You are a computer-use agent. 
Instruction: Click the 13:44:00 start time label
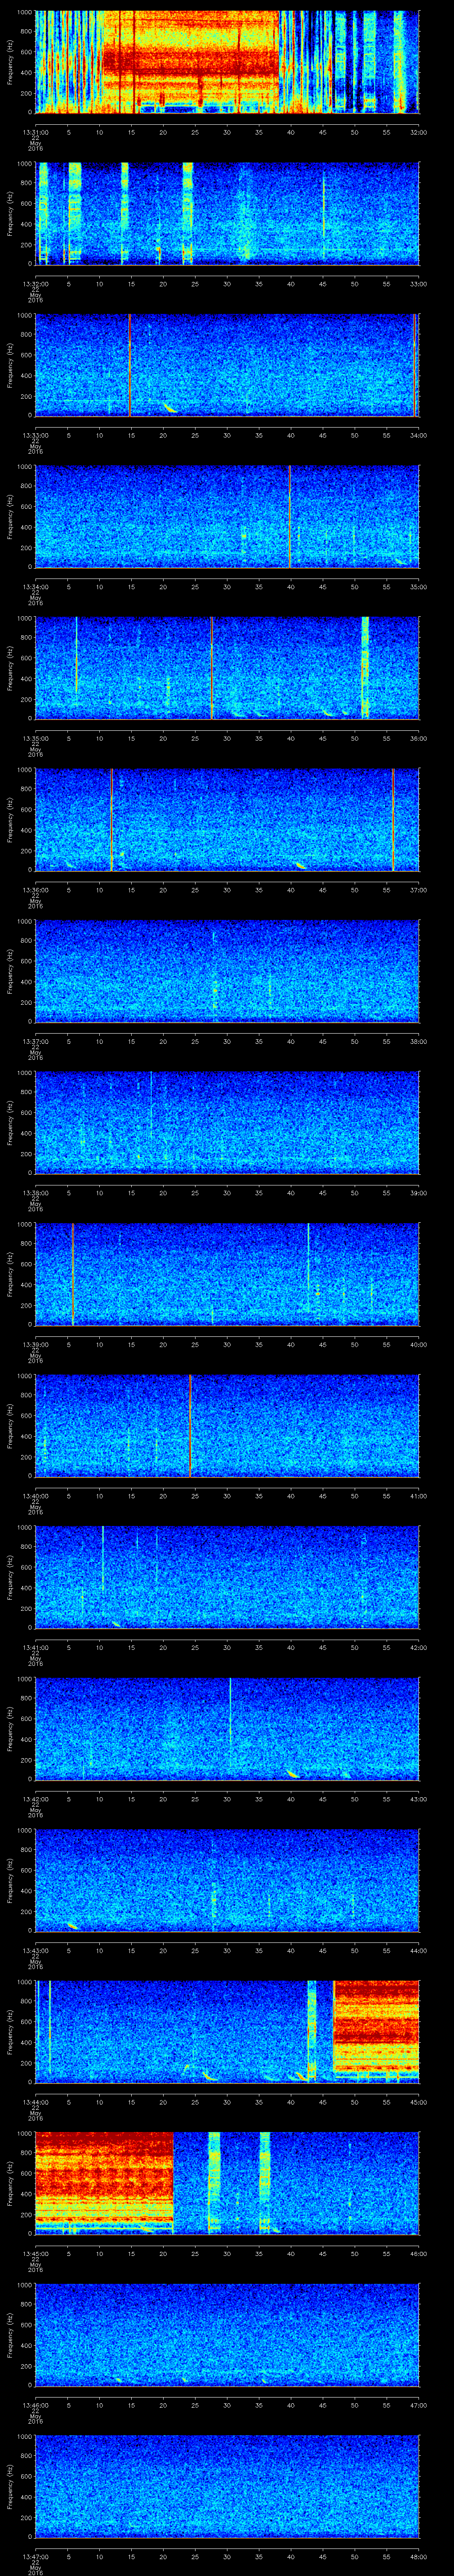tap(35, 2102)
